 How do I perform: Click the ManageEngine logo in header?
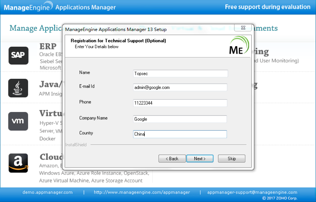(x=28, y=7)
